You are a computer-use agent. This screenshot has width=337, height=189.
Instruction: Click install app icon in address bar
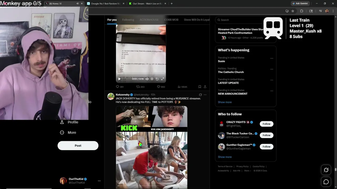click(x=287, y=11)
